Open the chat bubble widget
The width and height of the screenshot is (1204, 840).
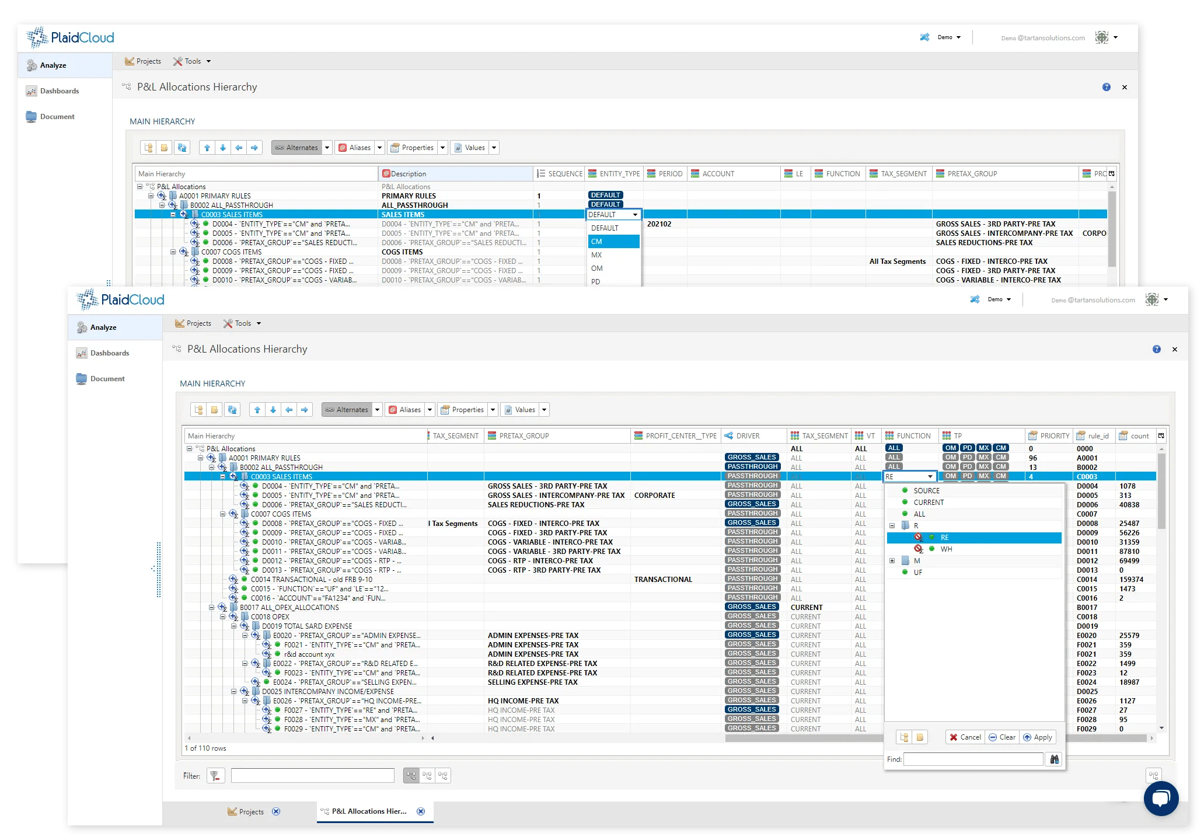pos(1161,798)
